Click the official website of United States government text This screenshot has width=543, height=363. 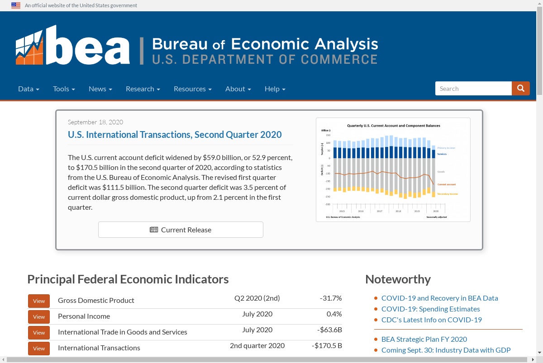(x=81, y=5)
